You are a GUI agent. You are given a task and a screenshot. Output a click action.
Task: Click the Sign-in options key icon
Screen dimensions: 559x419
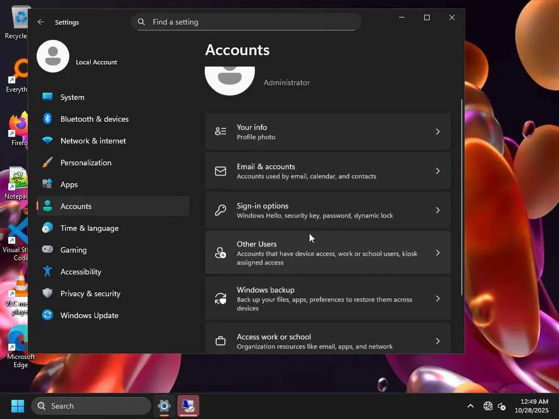pyautogui.click(x=221, y=210)
